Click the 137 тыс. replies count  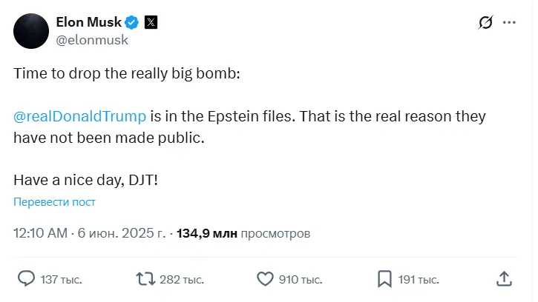[61, 280]
